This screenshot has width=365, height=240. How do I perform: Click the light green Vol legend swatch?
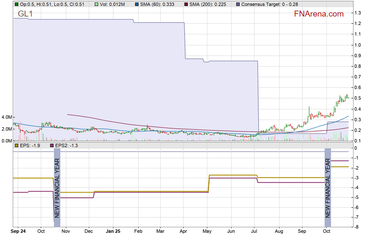[x=96, y=4]
